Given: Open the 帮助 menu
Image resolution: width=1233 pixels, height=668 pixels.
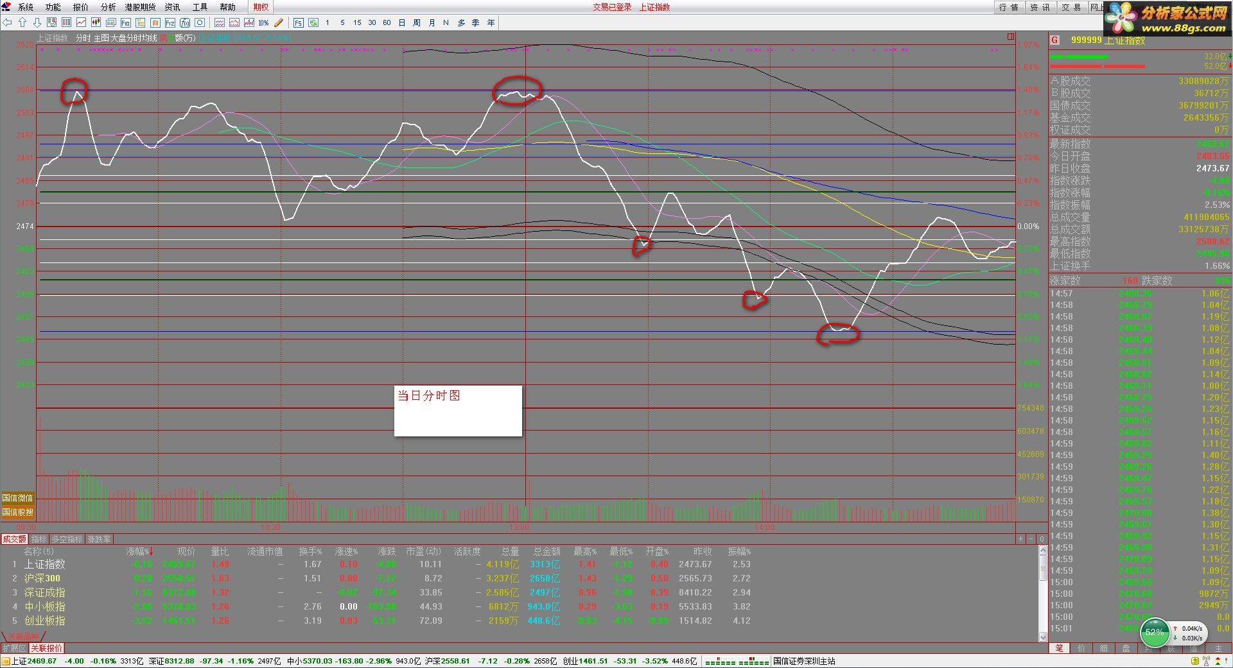Looking at the screenshot, I should coord(228,7).
